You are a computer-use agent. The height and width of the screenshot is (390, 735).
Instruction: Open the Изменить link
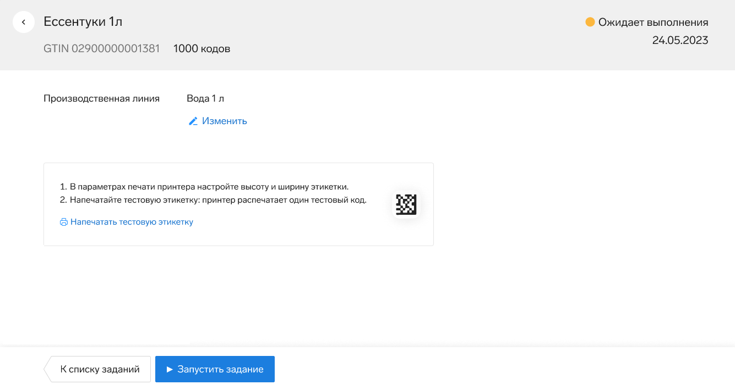click(x=224, y=121)
